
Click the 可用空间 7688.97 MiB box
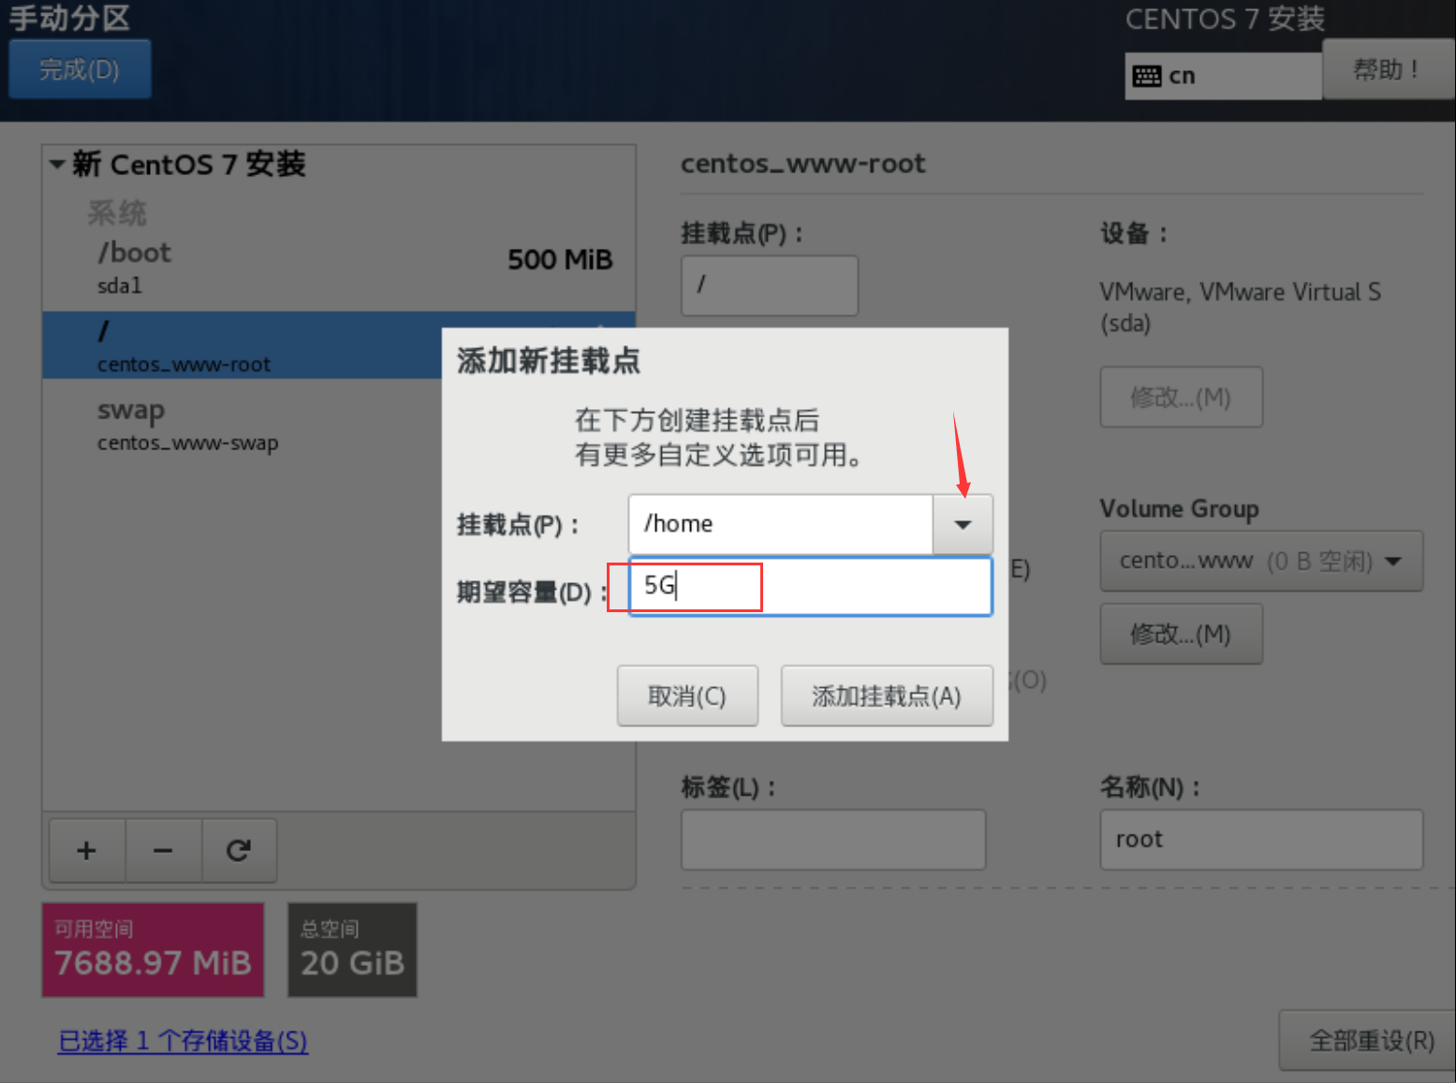click(153, 949)
